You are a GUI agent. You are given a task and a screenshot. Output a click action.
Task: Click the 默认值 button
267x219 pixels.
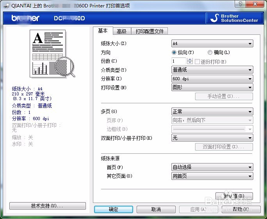234,196
